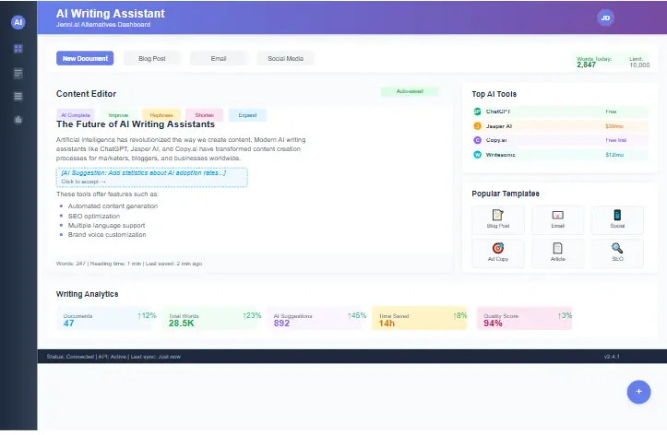Click the Copy.ai 'Free trial' label
Image resolution: width=667 pixels, height=435 pixels.
616,140
